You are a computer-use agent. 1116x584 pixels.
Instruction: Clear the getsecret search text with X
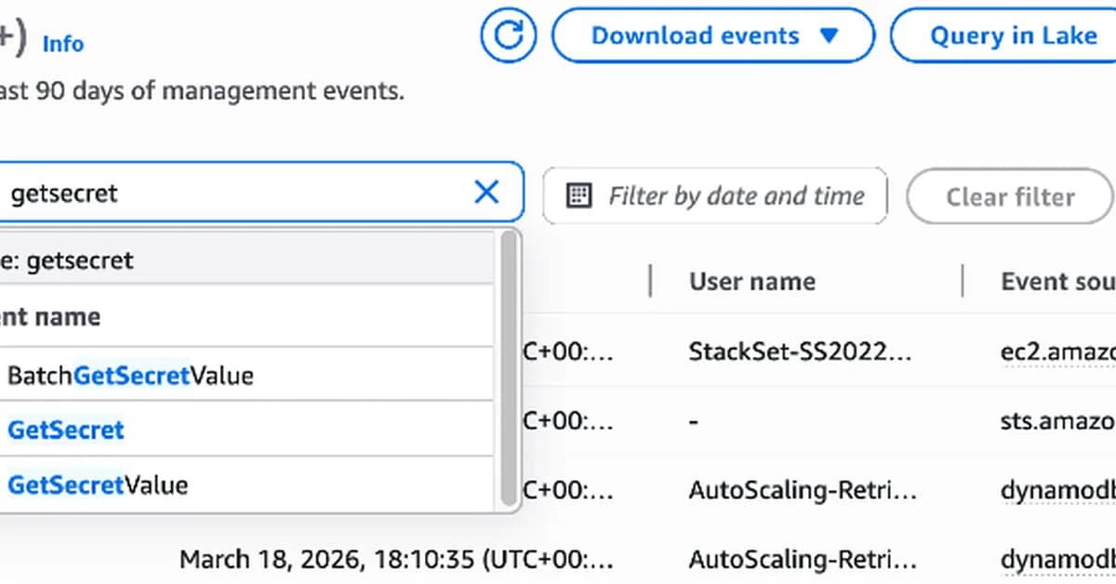tap(486, 193)
